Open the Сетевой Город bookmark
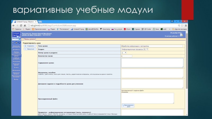The image size is (212, 119). pos(77,29)
